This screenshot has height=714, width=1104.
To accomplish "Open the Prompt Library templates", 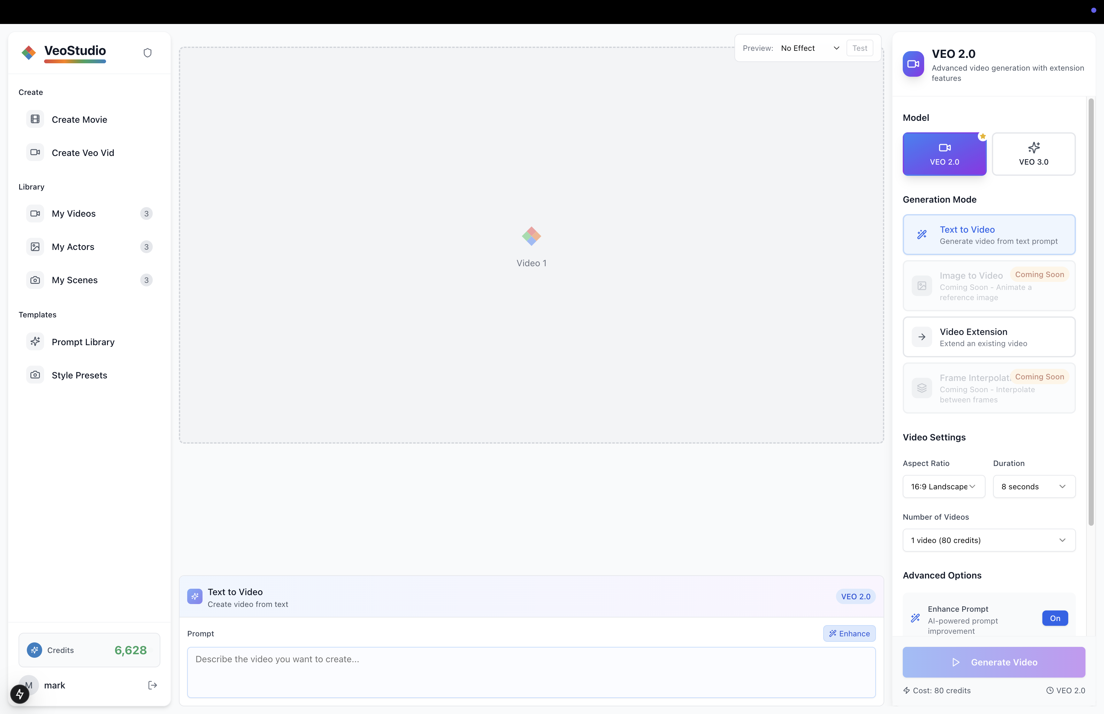I will [x=89, y=342].
